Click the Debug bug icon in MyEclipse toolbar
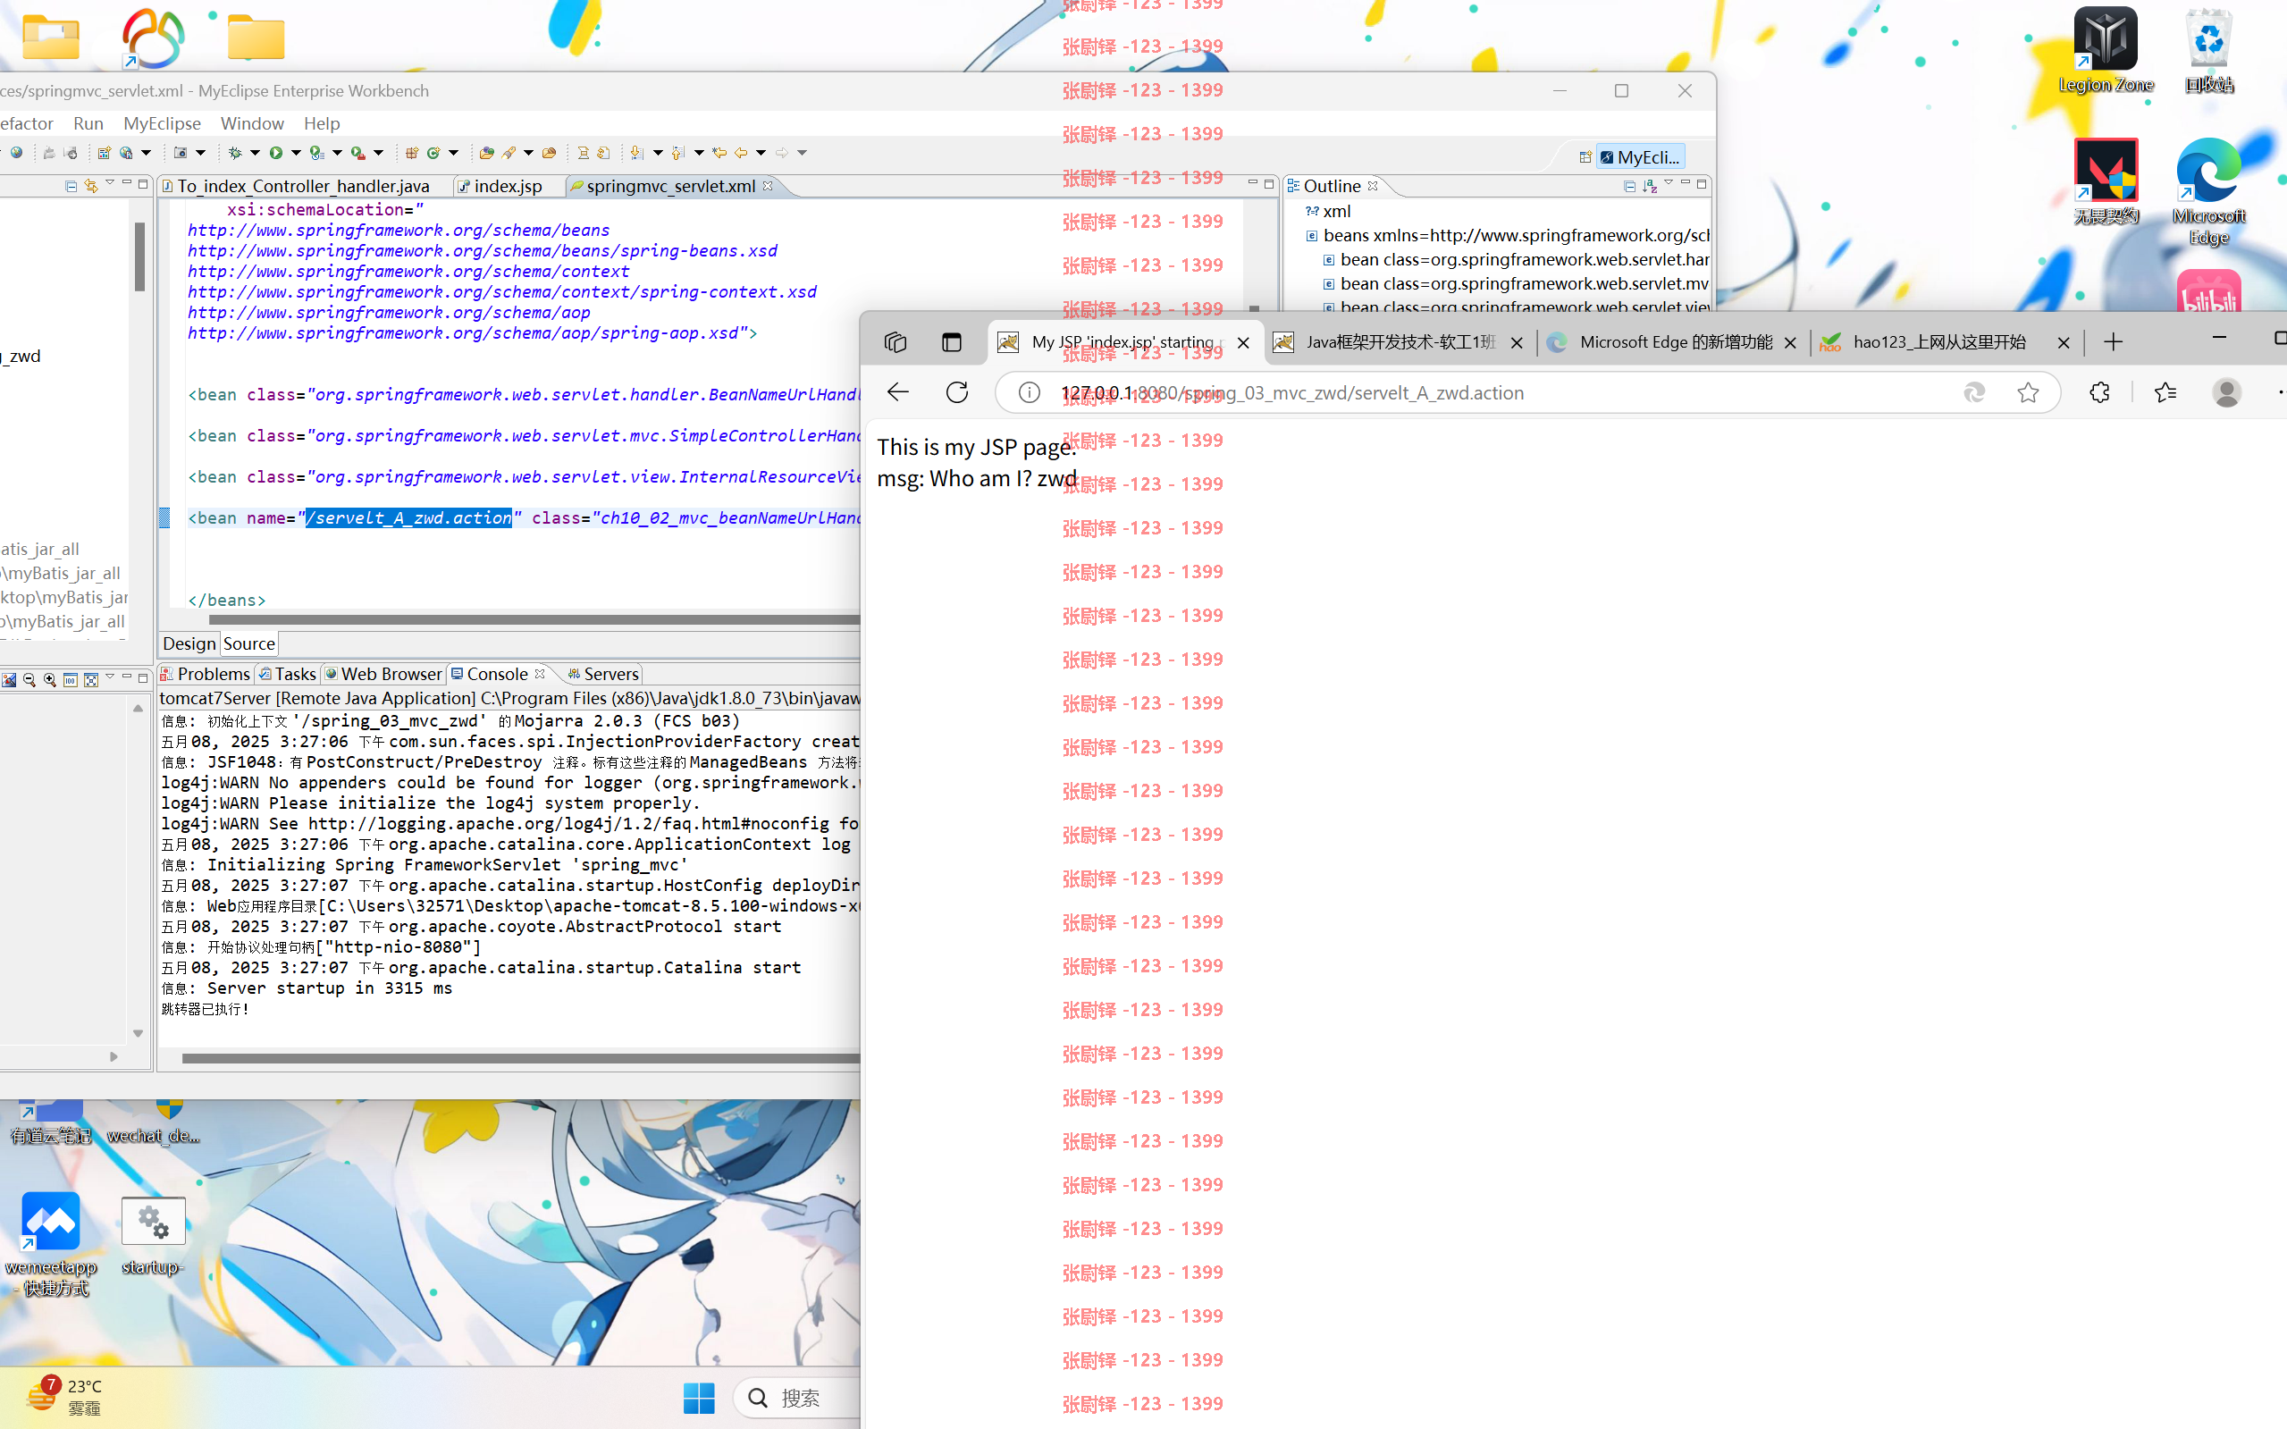 pos(235,152)
